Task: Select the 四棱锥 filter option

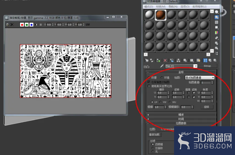Action: pos(153,144)
